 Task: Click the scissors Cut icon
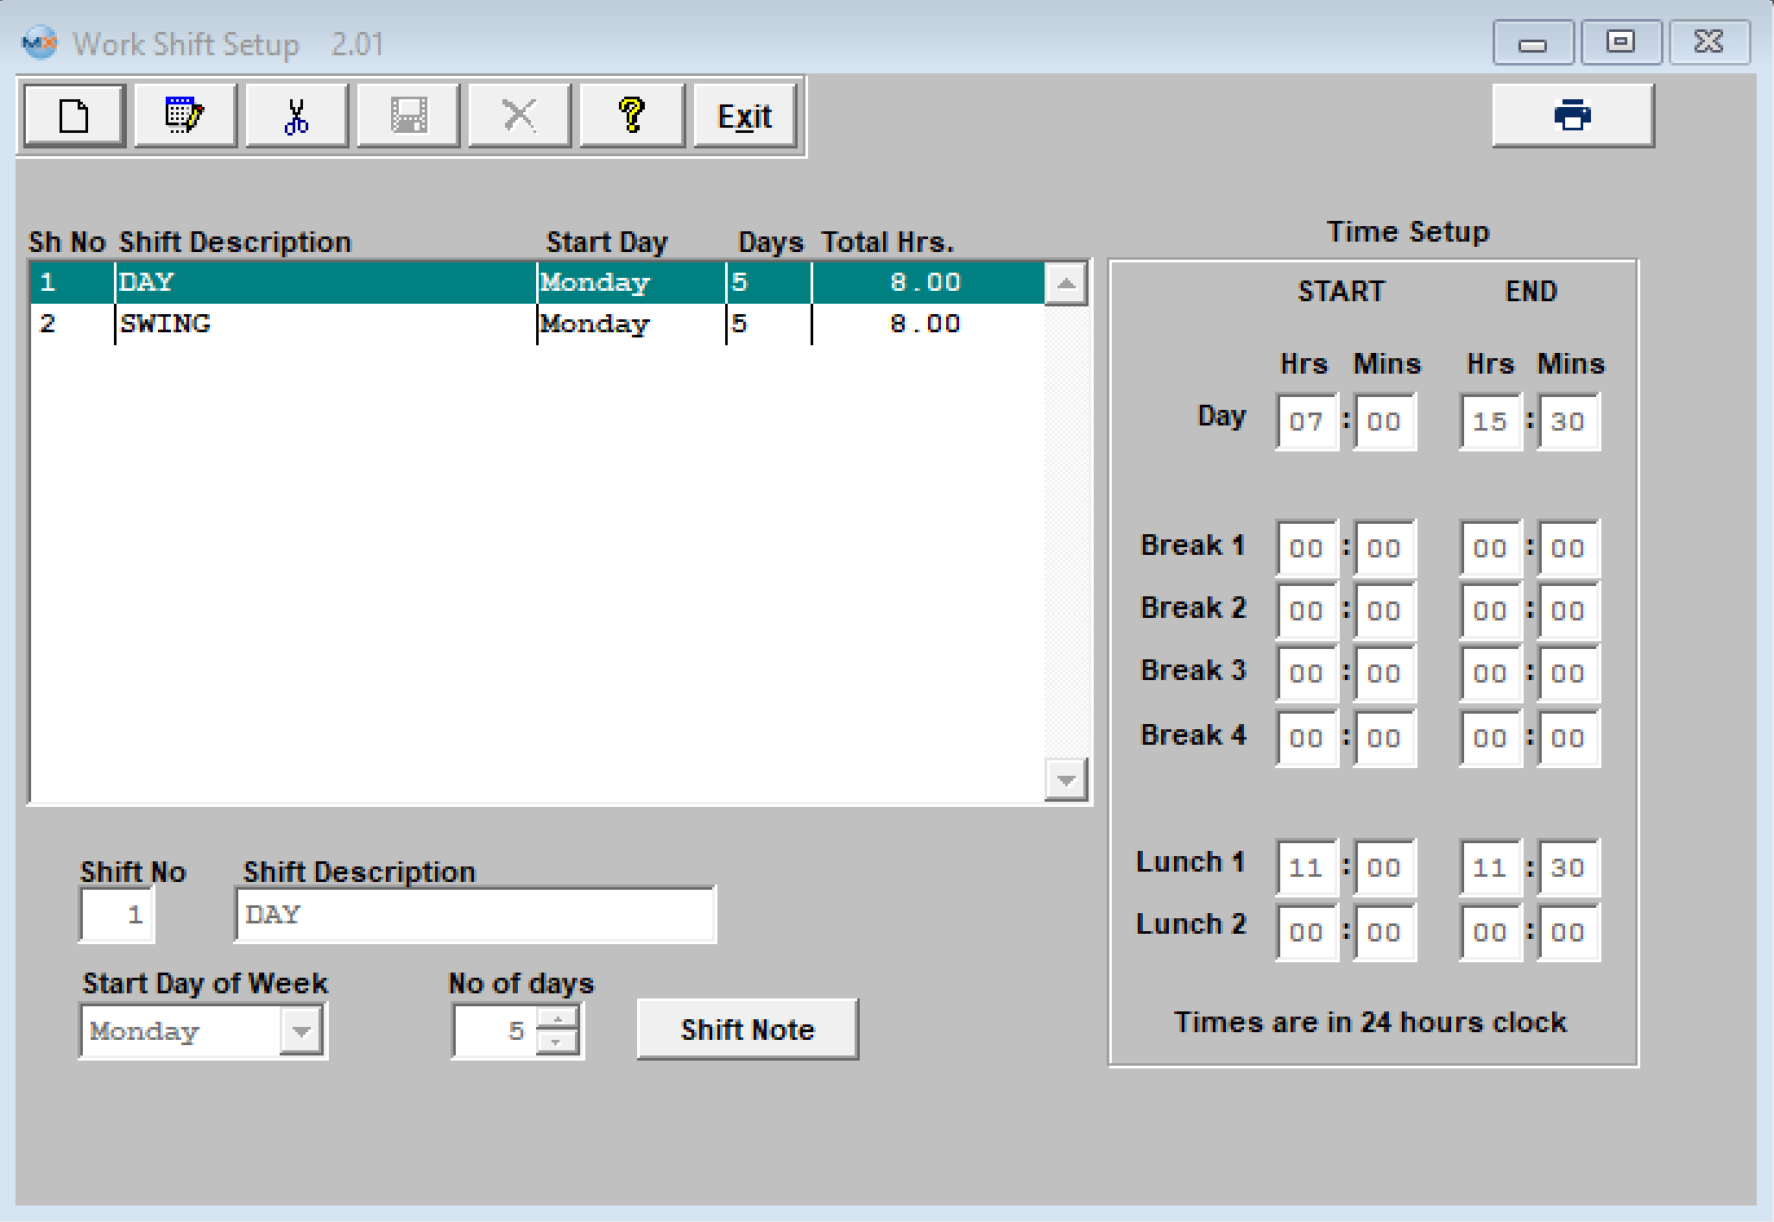coord(296,116)
